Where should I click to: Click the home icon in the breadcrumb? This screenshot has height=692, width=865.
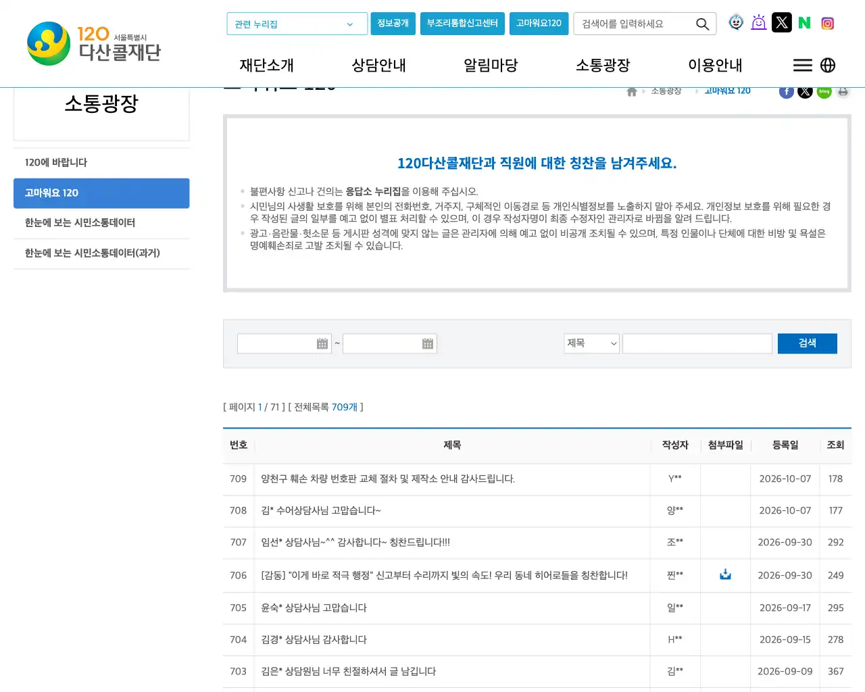[632, 92]
